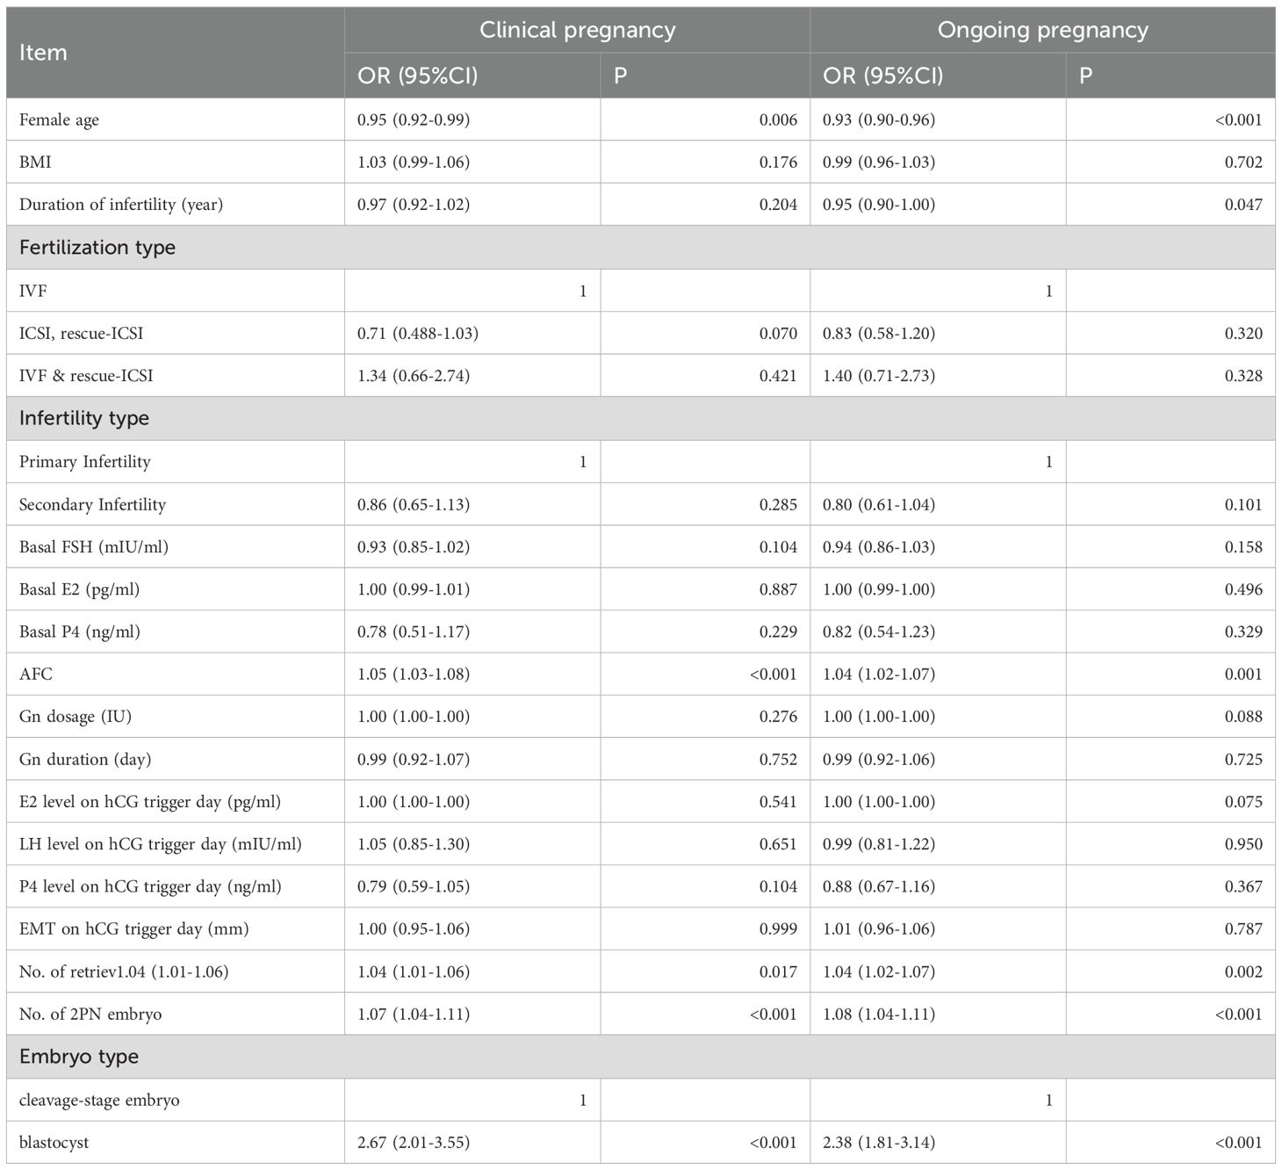The height and width of the screenshot is (1170, 1282).
Task: Click the Basal FSH (mIU/ml) row label
Action: (94, 547)
